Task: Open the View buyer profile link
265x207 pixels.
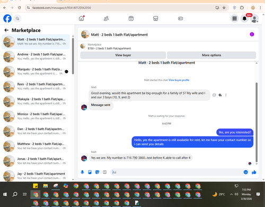Action: click(179, 80)
